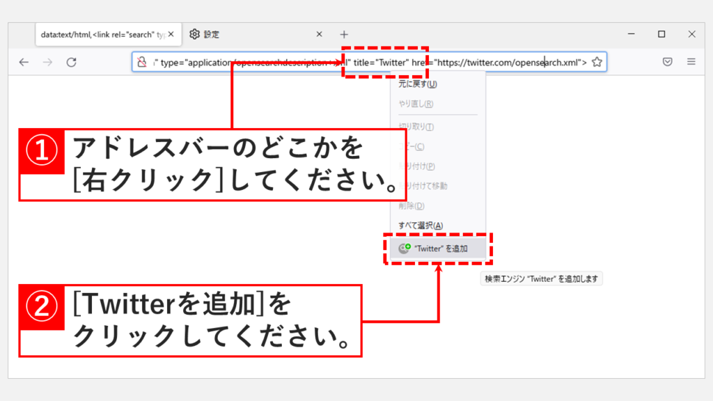Click the back navigation arrow
Screen dimensions: 713x401
pos(24,62)
